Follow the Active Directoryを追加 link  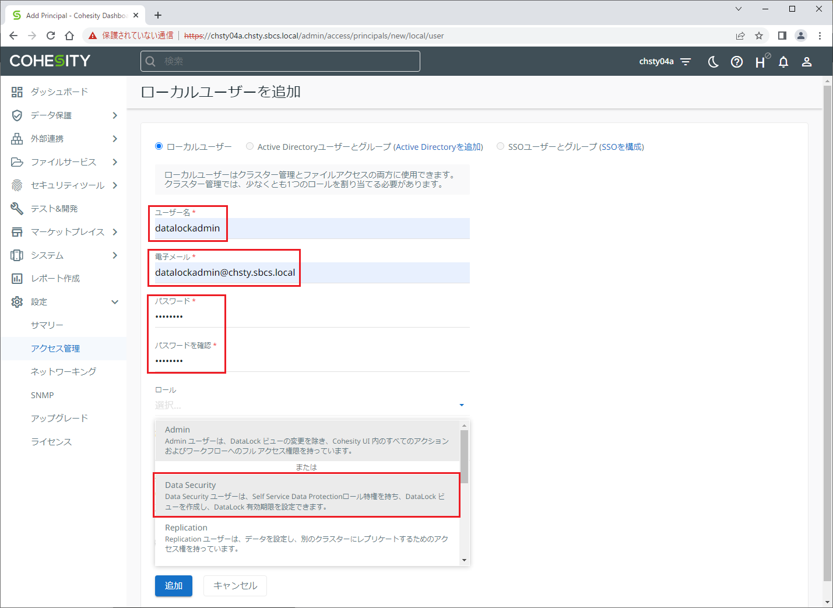[x=439, y=147]
